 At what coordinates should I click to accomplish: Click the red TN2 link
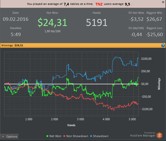99,4
